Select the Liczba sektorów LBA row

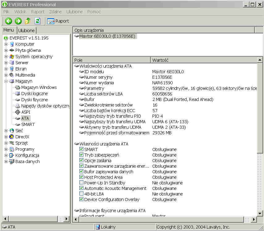[x=165, y=94]
